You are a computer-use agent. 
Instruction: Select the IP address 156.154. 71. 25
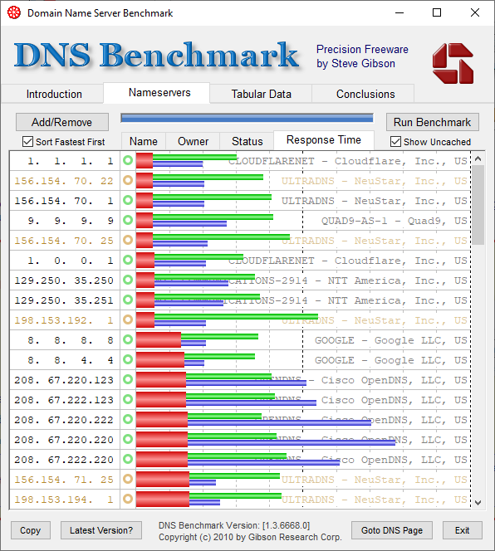pos(64,480)
